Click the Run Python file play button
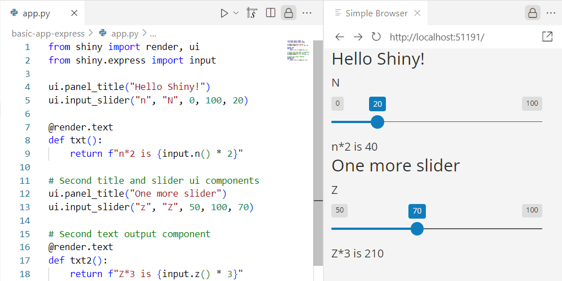The image size is (562, 281). 224,13
